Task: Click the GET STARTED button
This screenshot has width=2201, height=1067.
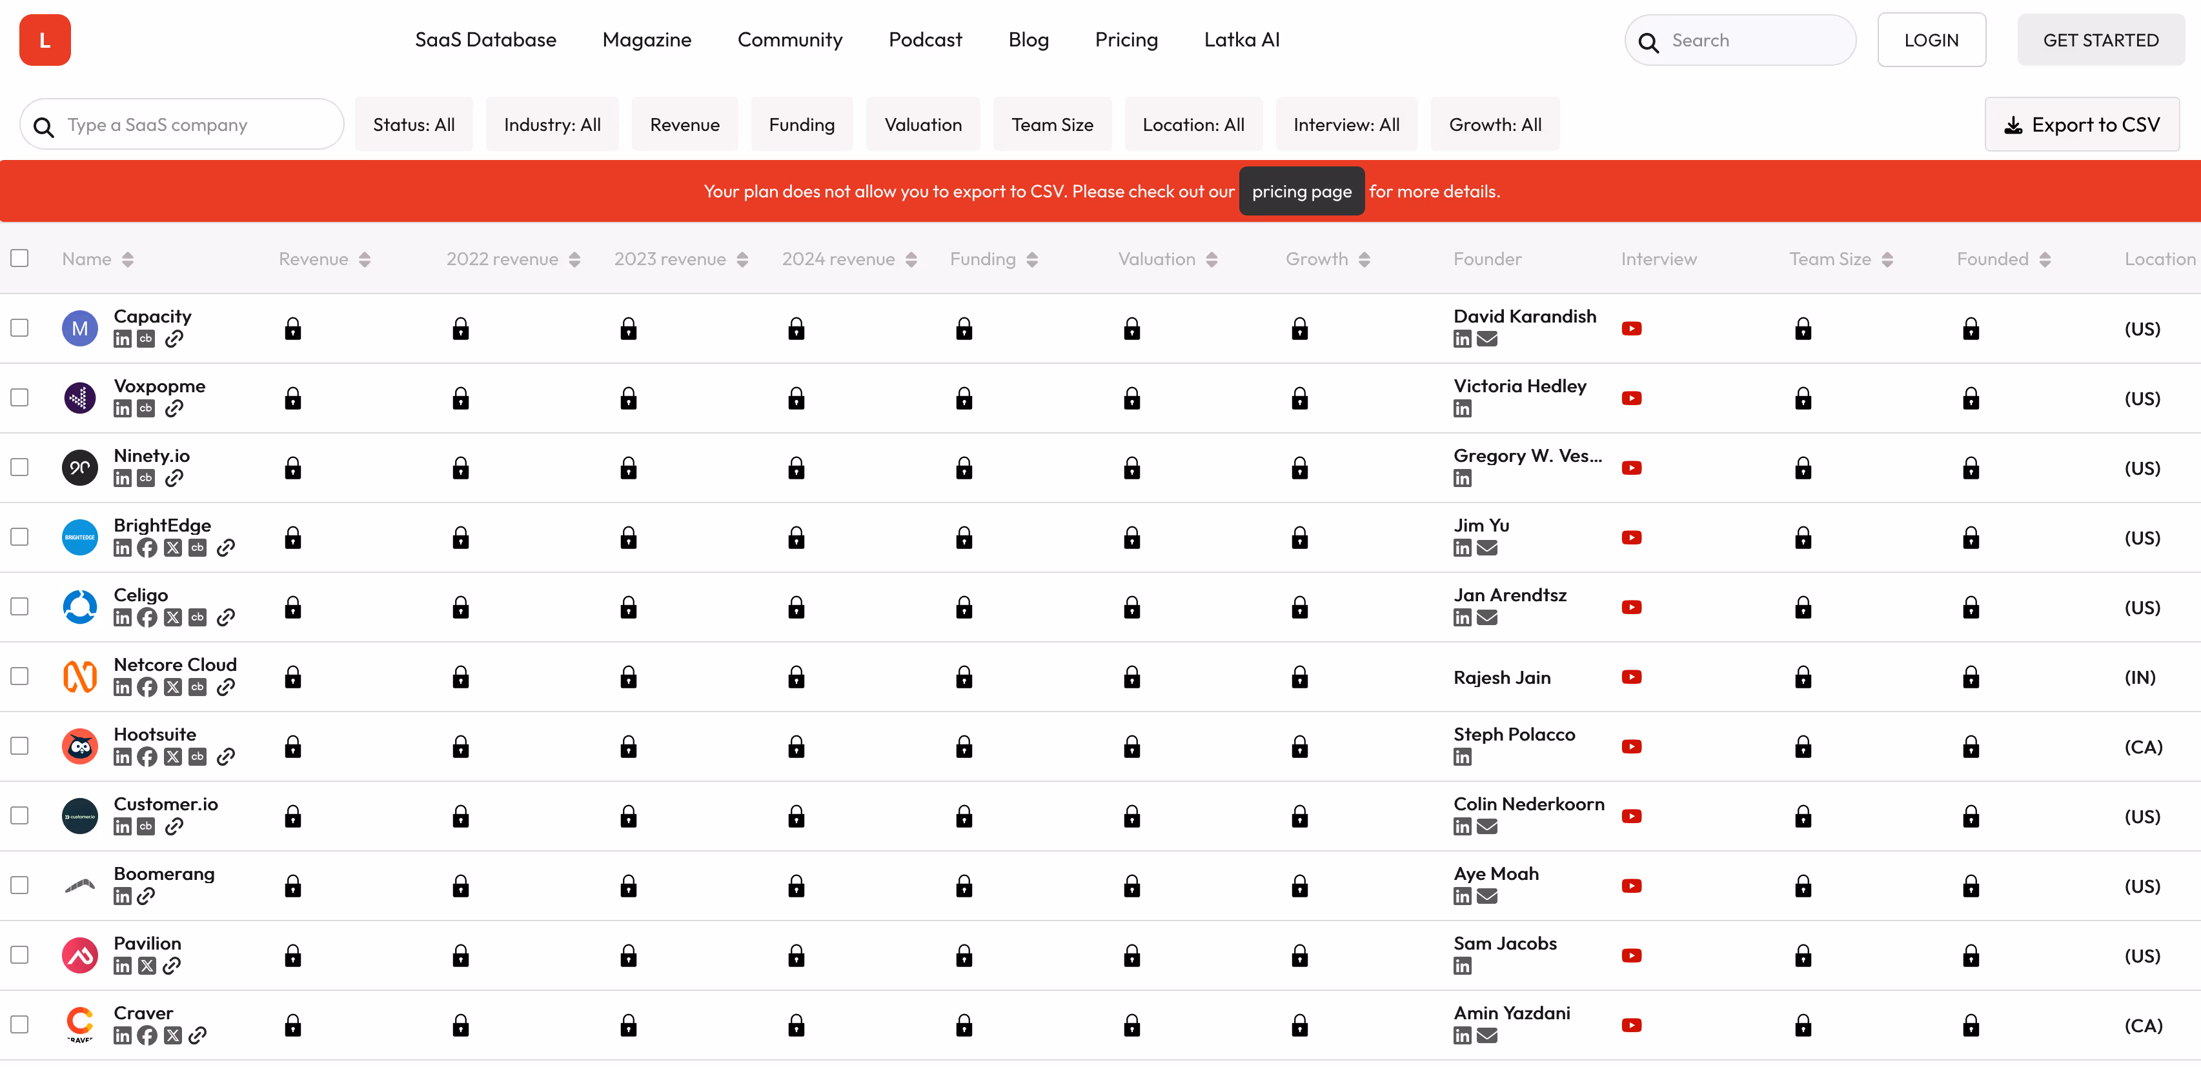Action: [2100, 40]
